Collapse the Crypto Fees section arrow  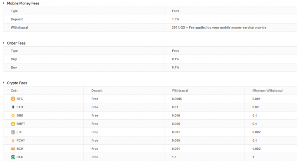coord(4,83)
